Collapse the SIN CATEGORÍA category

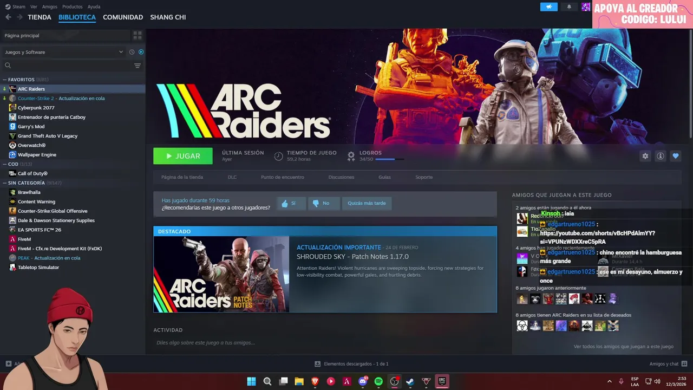coord(5,183)
